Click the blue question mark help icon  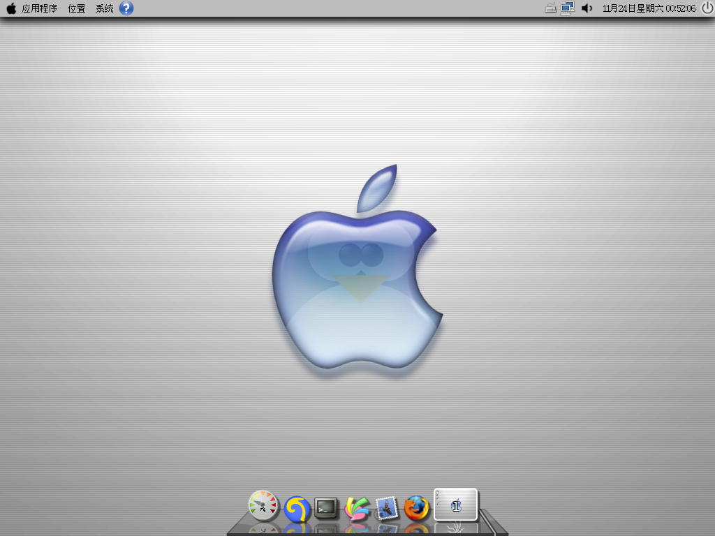[126, 8]
